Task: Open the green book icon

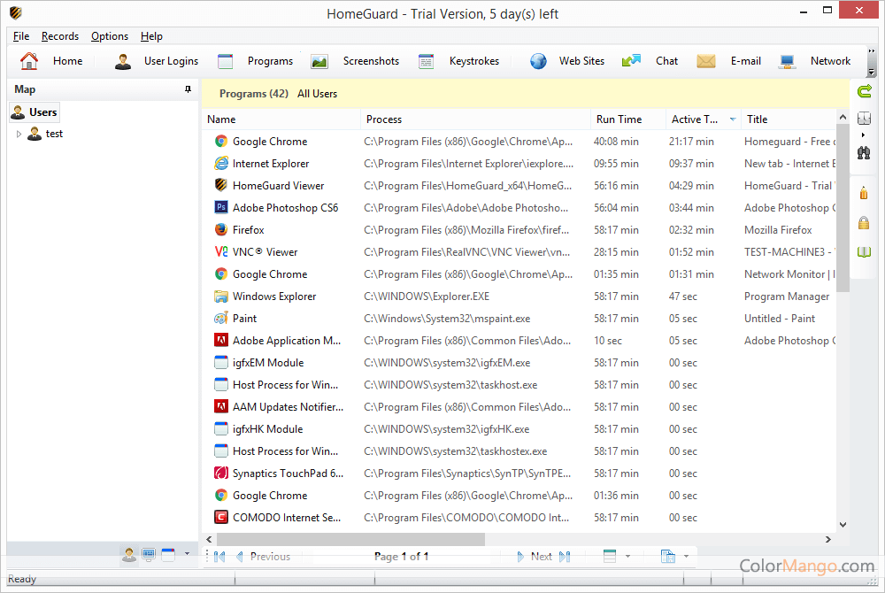Action: tap(865, 252)
